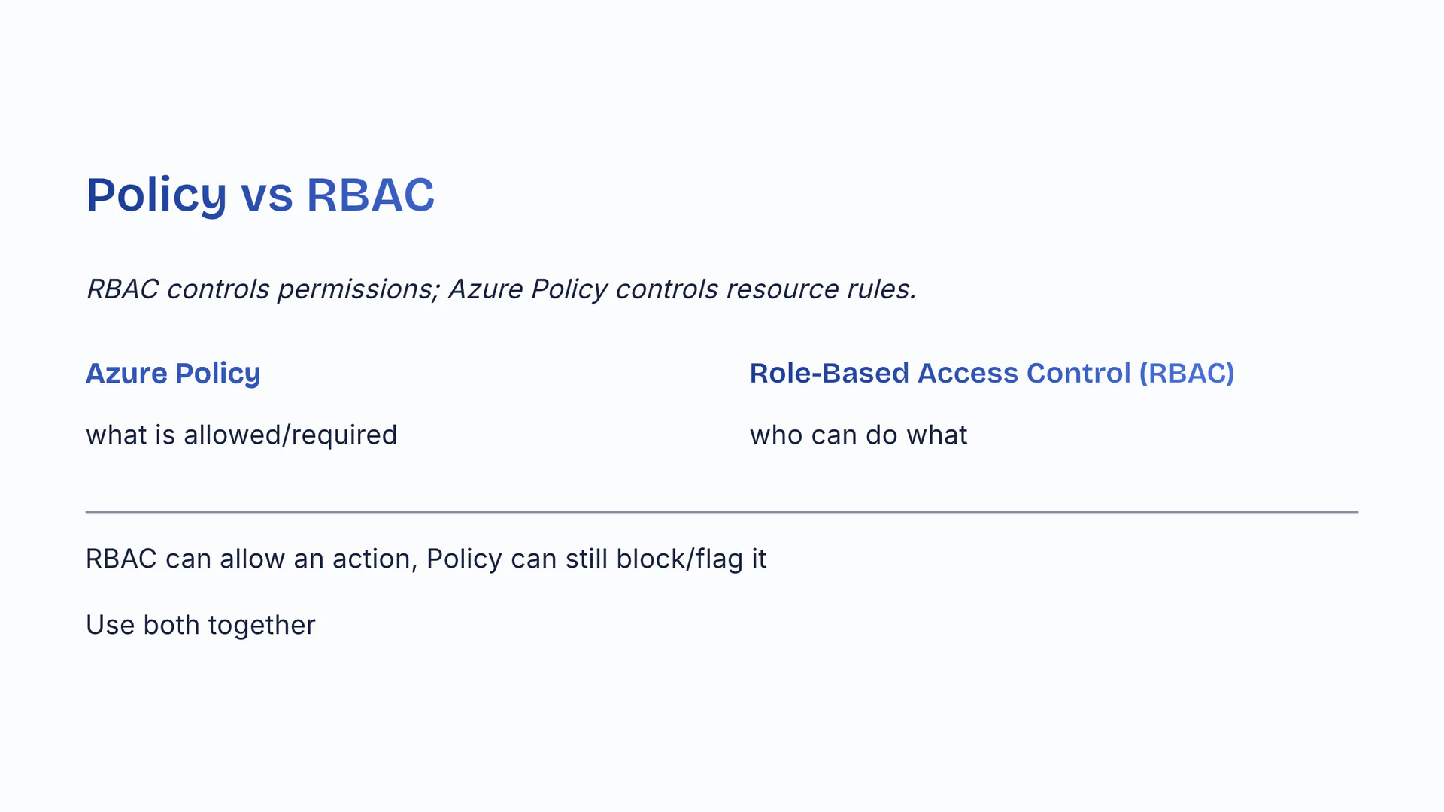Select the "Azure Policy" column heading
Screen dimensions: 1444x812
[173, 374]
